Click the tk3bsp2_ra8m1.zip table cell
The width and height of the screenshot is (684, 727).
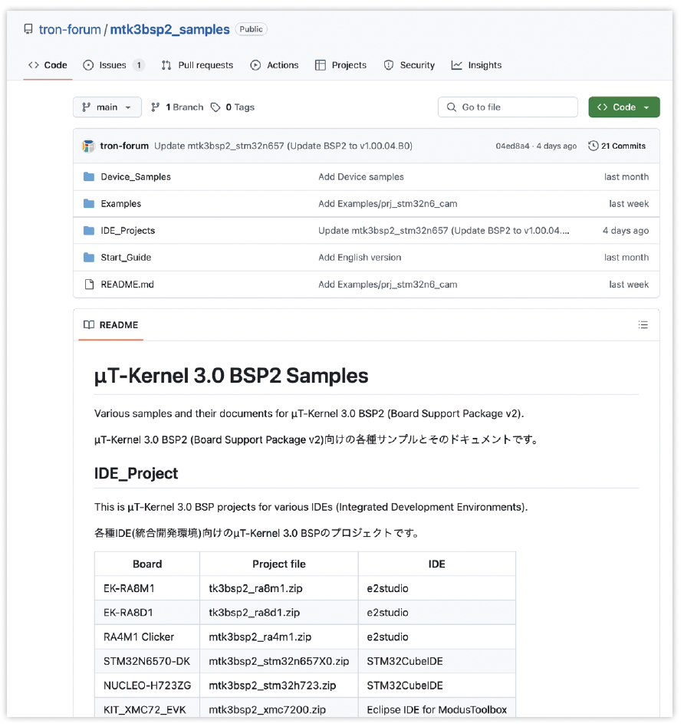point(279,588)
